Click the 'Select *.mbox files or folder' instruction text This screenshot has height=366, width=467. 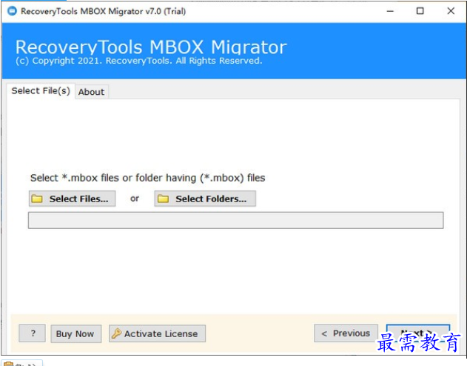point(148,178)
